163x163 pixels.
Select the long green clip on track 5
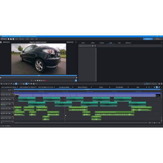pyautogui.click(x=115, y=113)
